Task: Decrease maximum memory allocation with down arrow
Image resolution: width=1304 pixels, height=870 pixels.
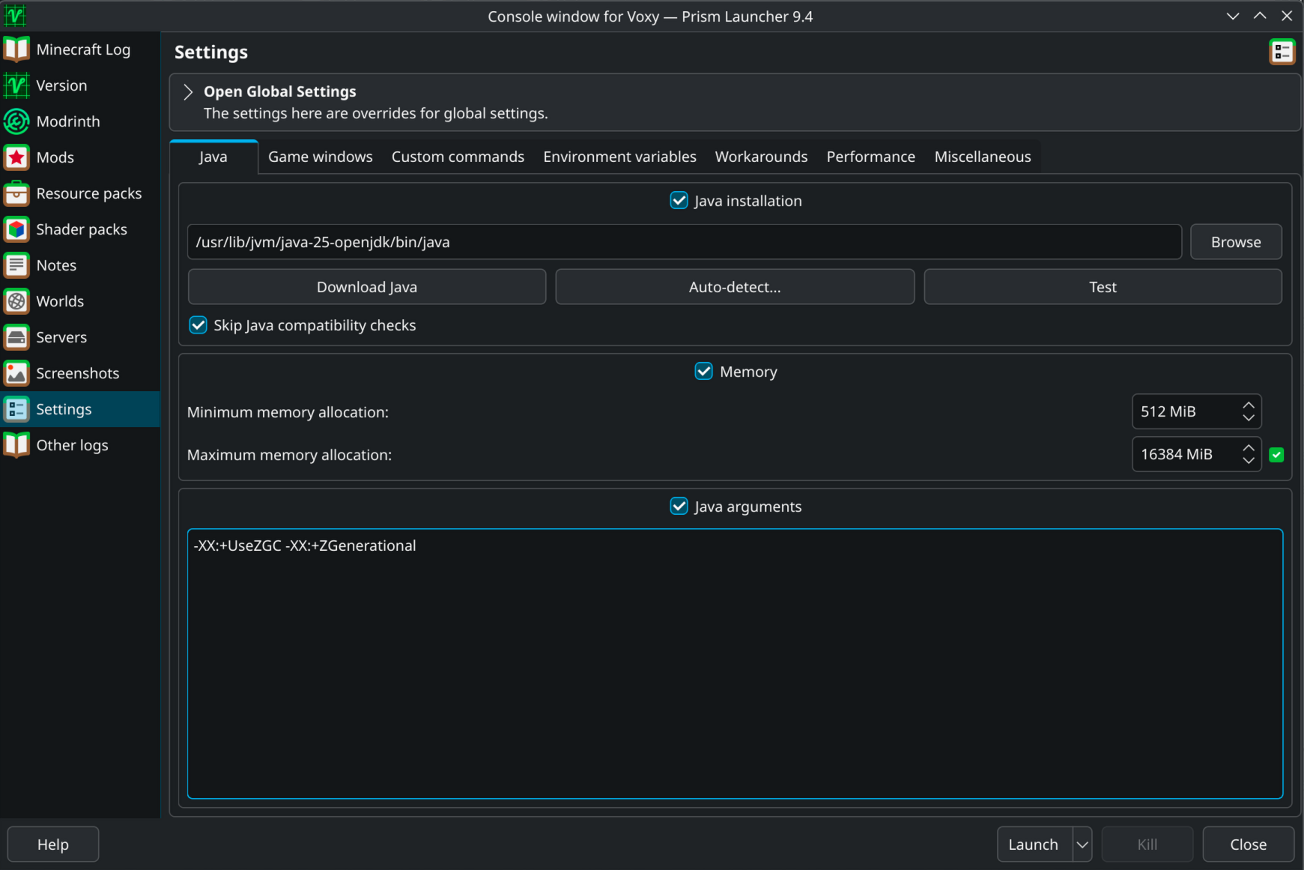Action: click(x=1249, y=460)
